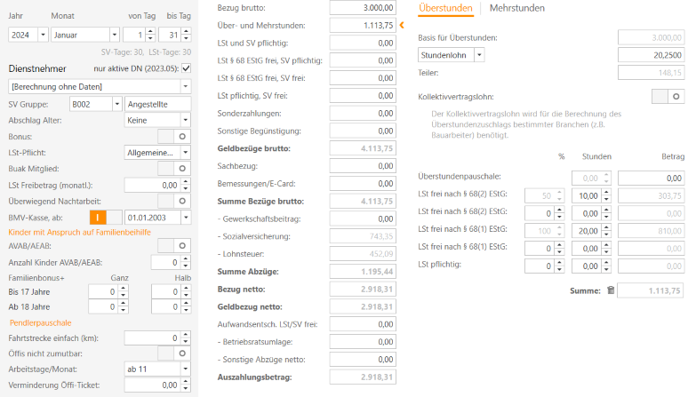Select the Überstunden tab
688x397 pixels.
445,8
